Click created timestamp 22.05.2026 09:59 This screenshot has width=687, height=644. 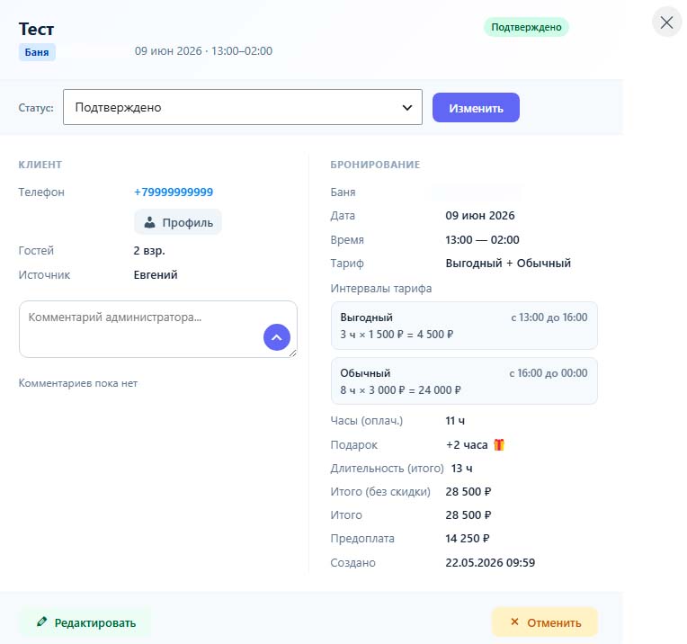[x=490, y=562]
